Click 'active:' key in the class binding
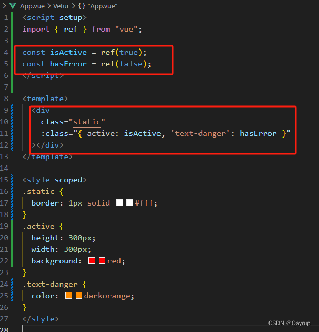This screenshot has width=319, height=332. [103, 134]
